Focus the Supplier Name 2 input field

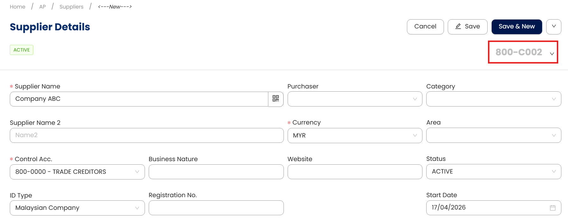pos(146,135)
